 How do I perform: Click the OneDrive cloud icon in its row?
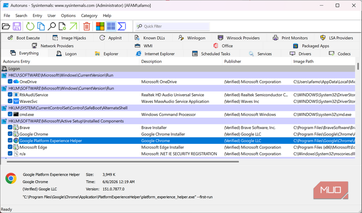coord(16,82)
